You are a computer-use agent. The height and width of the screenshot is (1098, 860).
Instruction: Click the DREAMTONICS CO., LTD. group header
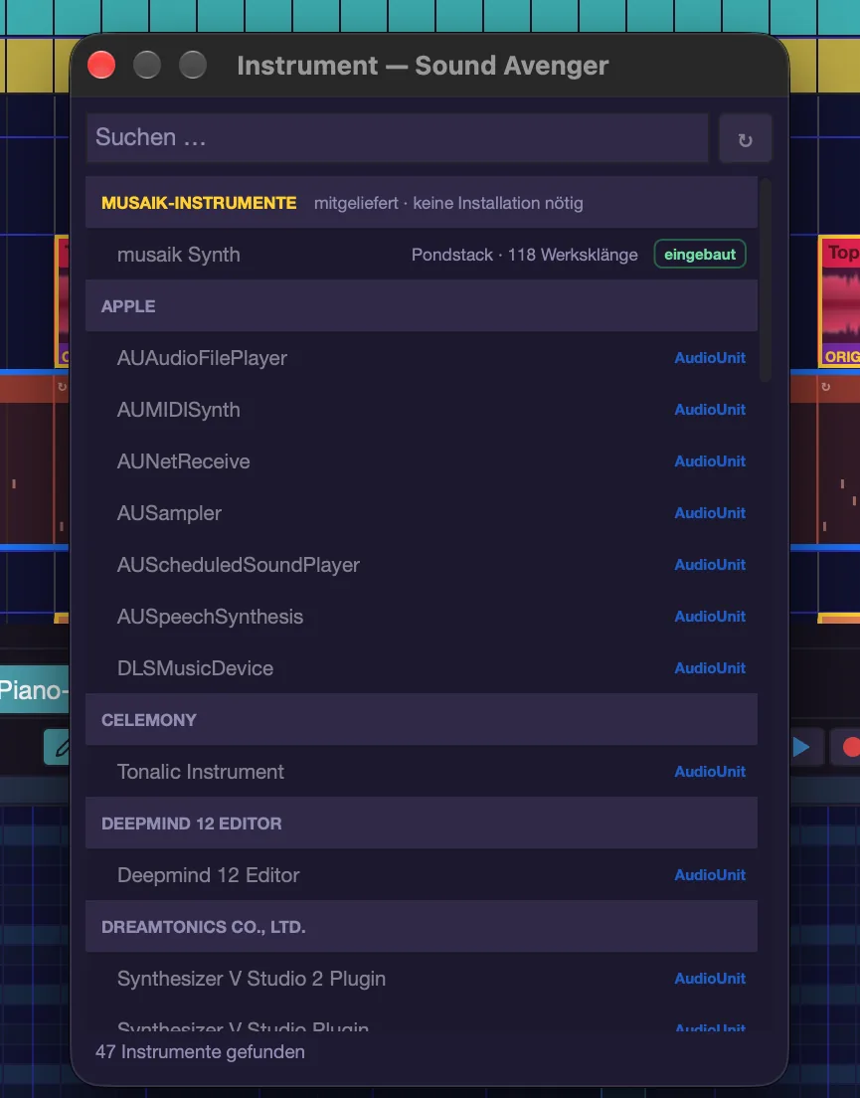(x=422, y=927)
